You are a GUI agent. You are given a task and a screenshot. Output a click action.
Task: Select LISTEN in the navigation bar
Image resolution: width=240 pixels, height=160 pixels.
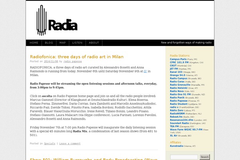point(77,43)
